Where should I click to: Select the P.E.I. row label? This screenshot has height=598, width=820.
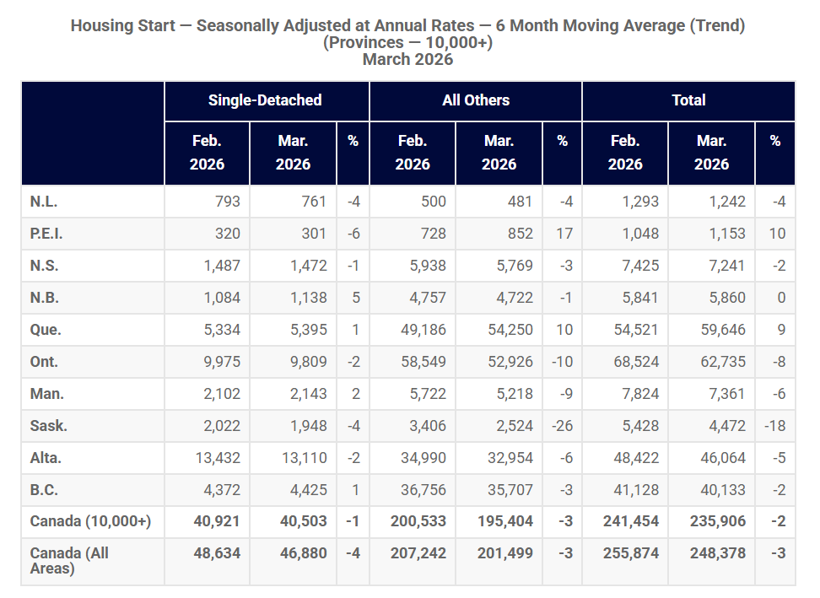[46, 234]
